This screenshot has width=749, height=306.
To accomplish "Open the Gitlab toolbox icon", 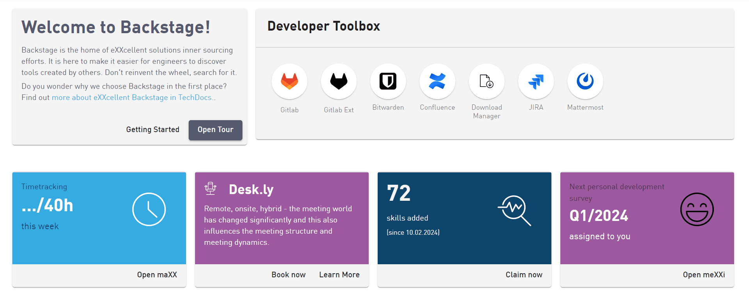I will pyautogui.click(x=289, y=81).
